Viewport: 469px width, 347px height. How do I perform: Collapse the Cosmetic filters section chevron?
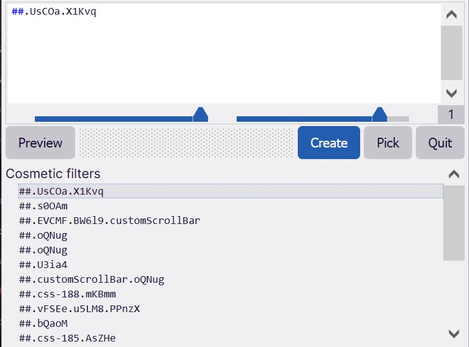point(454,174)
